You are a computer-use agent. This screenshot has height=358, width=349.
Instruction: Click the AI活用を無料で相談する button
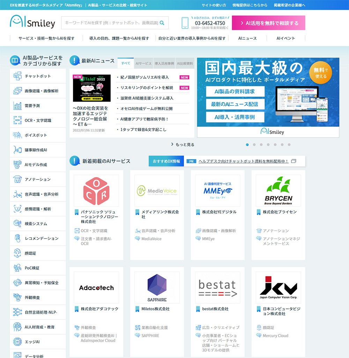tap(268, 22)
